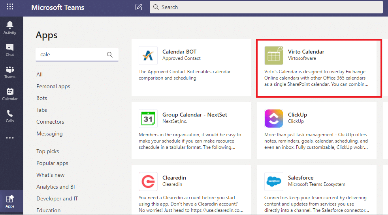Open the ClickUp app icon
388x215 pixels.
click(x=274, y=119)
